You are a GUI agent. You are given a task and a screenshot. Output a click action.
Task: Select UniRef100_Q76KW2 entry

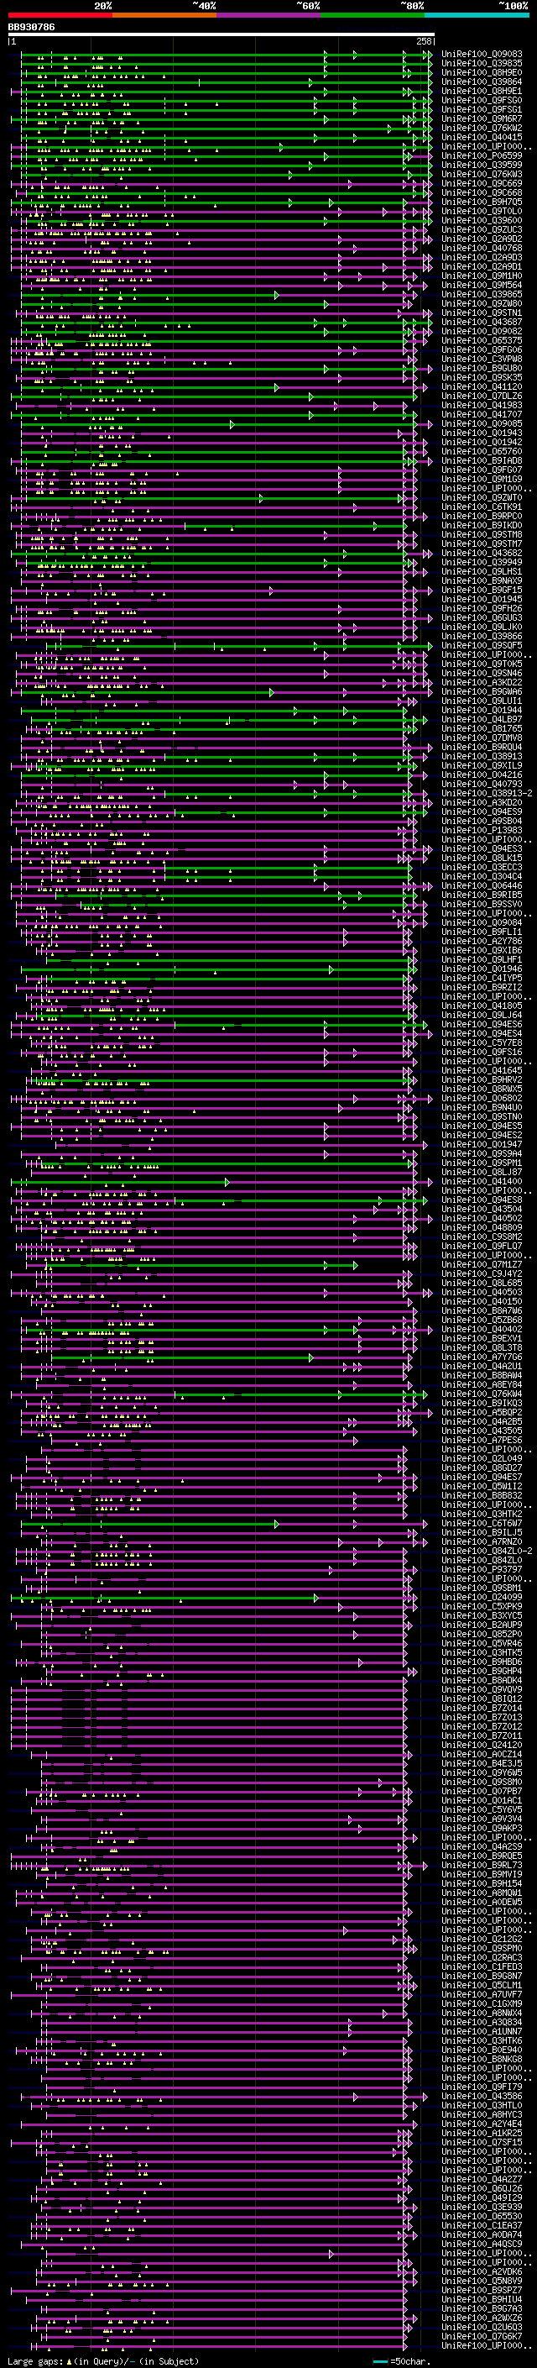[x=482, y=128]
